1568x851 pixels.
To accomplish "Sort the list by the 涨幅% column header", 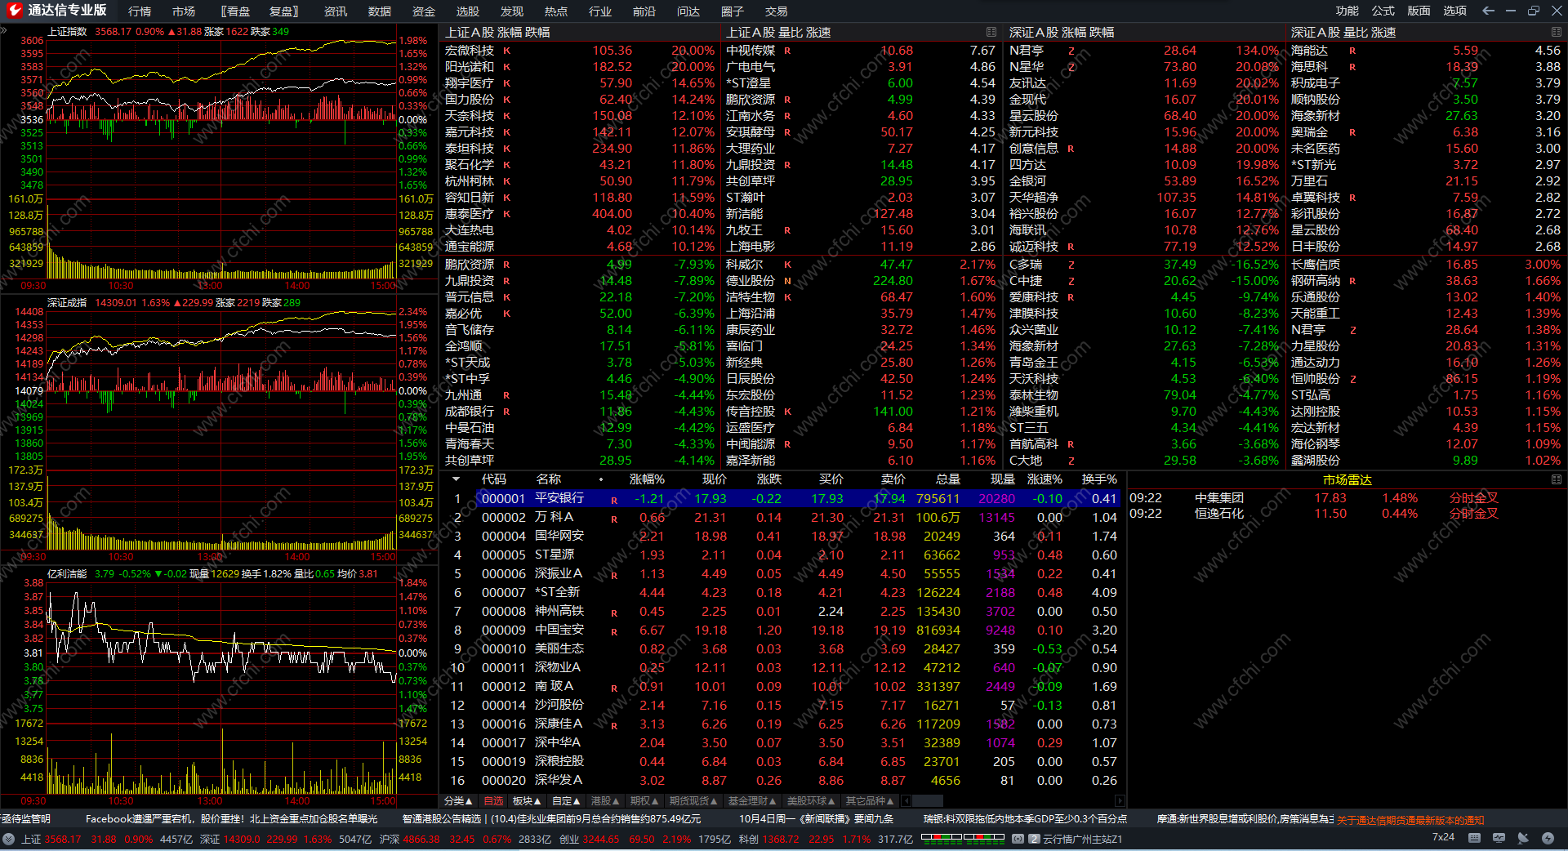I will tap(647, 479).
